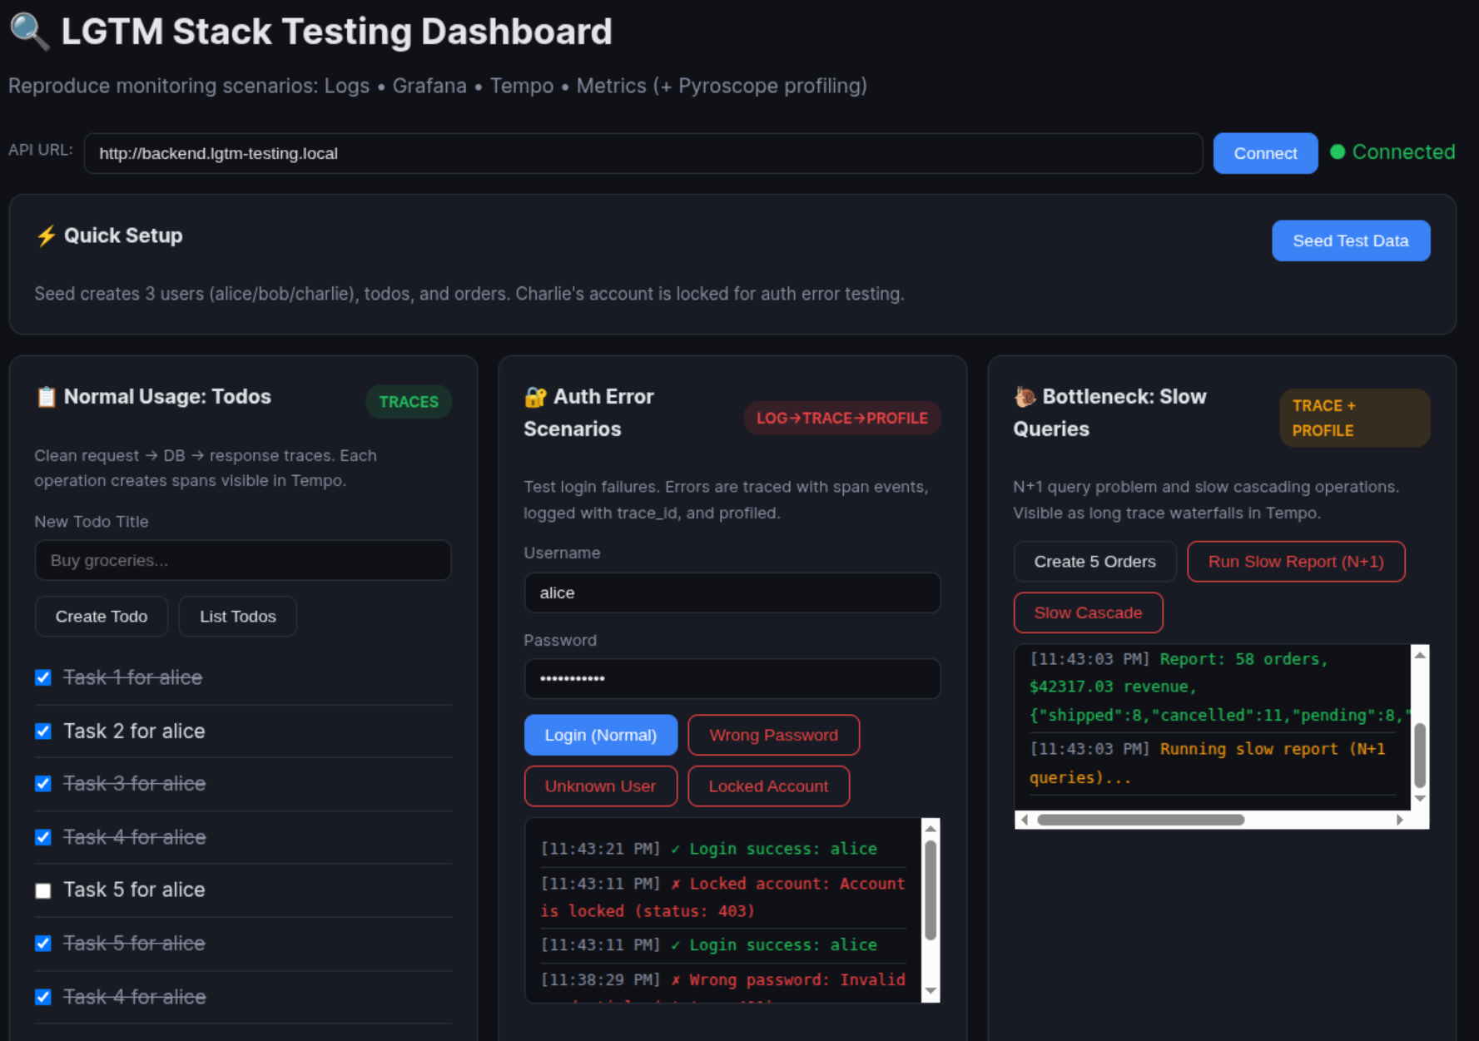Click the LOG→TRACE→PROFILE badge
The width and height of the screenshot is (1479, 1041).
tap(841, 419)
